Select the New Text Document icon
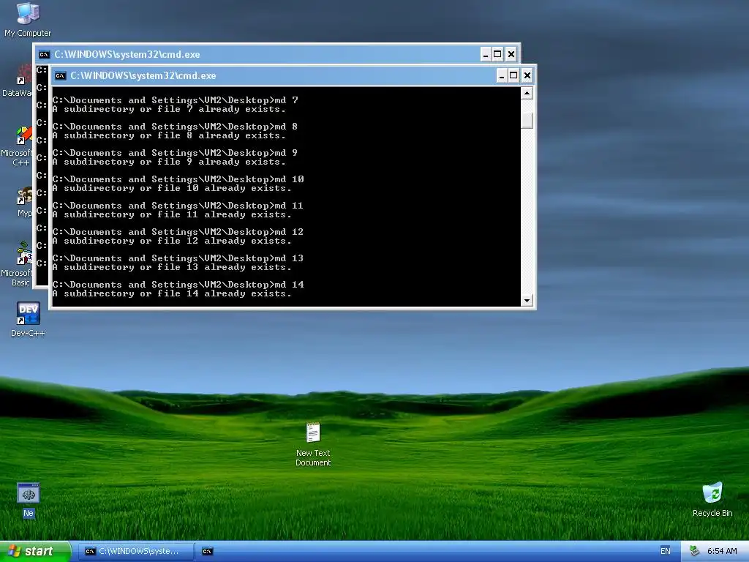The height and width of the screenshot is (562, 749). pyautogui.click(x=313, y=444)
